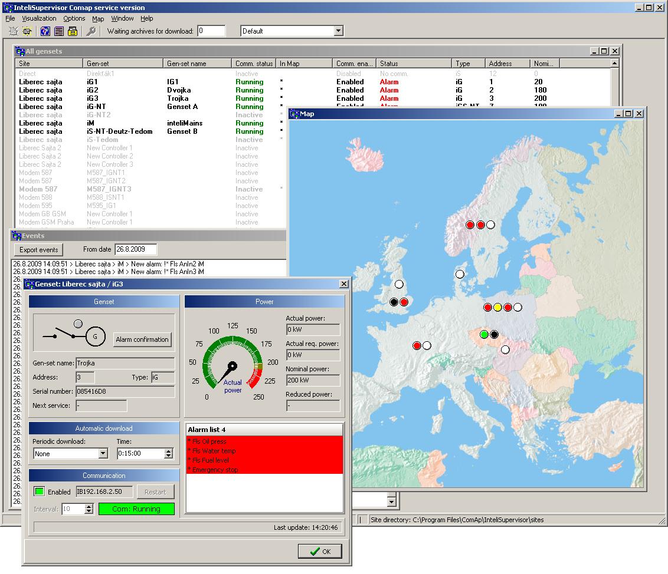Sort by the Gen-set name column header
Image resolution: width=668 pixels, height=574 pixels.
(x=197, y=64)
